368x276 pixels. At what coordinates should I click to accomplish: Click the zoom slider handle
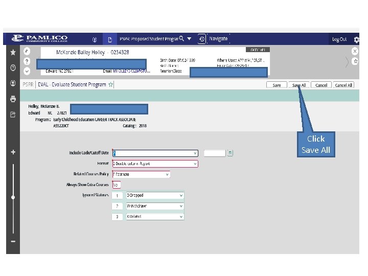(13, 197)
